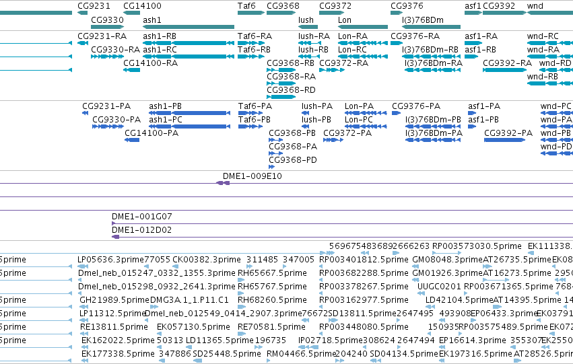Select the asf1 gene label

point(473,6)
